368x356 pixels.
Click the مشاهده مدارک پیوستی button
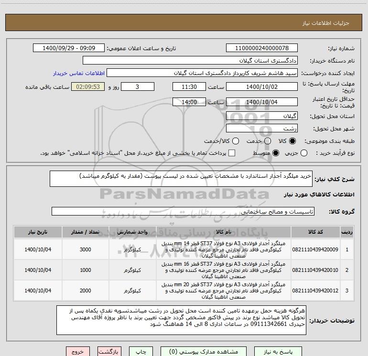coord(204,352)
